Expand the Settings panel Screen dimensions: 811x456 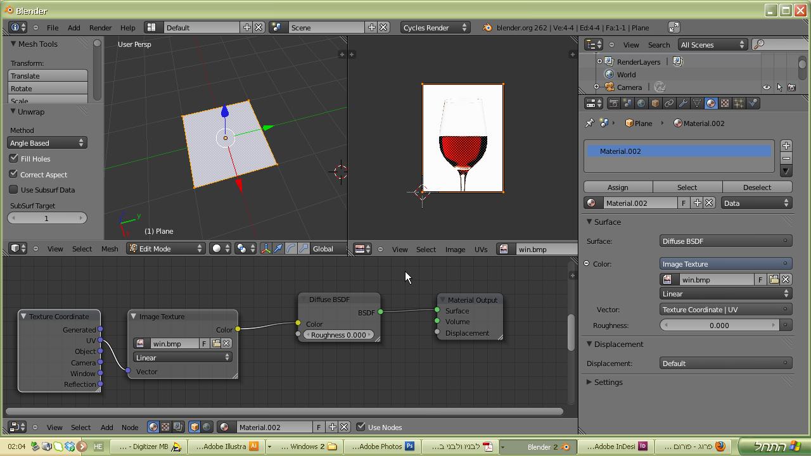[x=608, y=383]
